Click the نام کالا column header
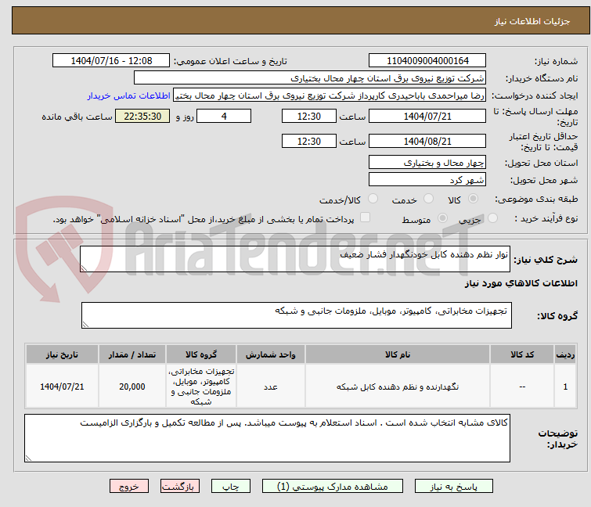 pos(398,354)
